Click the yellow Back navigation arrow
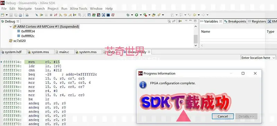The width and height of the screenshot is (277, 126). pyautogui.click(x=195, y=15)
